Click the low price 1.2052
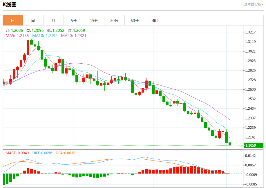 (58, 30)
